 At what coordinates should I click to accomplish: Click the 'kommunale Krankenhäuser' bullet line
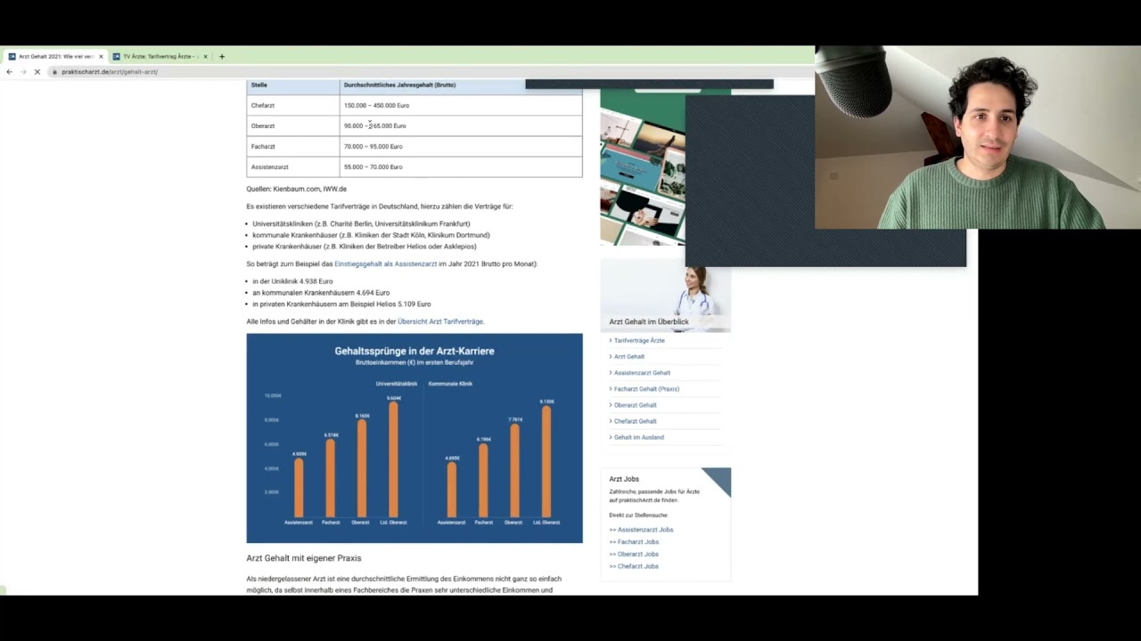click(x=371, y=236)
